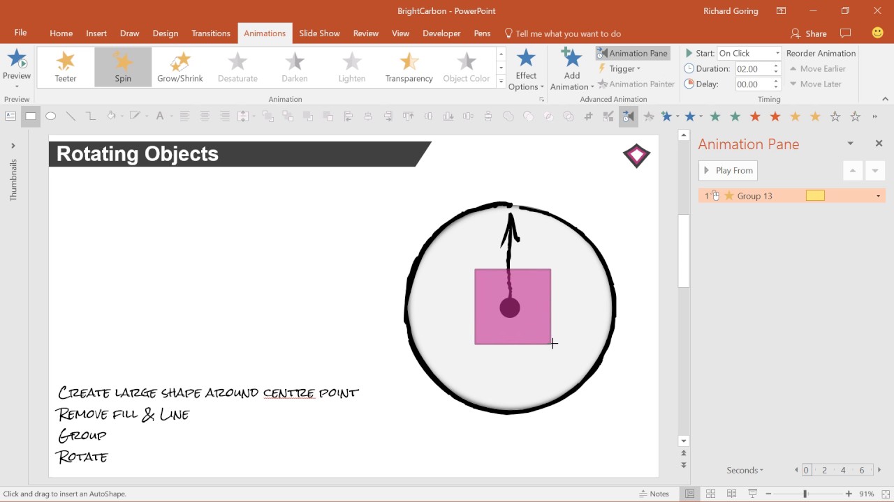
Task: Click Play From in Animation Pane
Action: click(728, 170)
